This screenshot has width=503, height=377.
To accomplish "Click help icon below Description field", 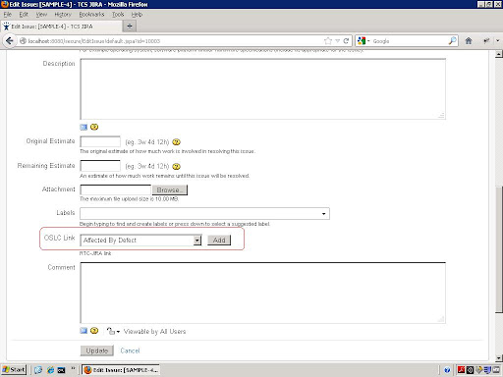I will [94, 127].
